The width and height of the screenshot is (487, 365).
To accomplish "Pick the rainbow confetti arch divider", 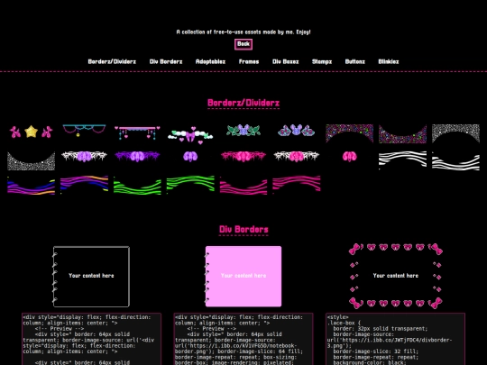I will point(349,133).
